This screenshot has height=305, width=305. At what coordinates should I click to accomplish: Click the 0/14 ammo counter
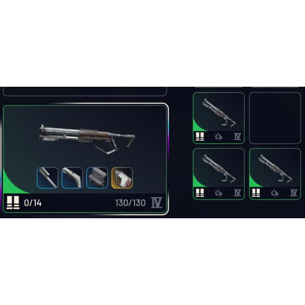(x=33, y=203)
